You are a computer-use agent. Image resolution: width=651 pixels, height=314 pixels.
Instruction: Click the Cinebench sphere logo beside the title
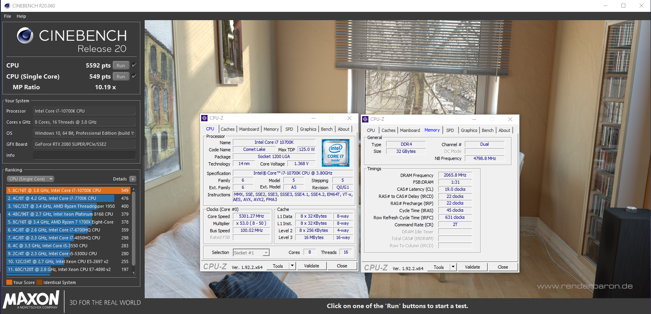pos(25,36)
